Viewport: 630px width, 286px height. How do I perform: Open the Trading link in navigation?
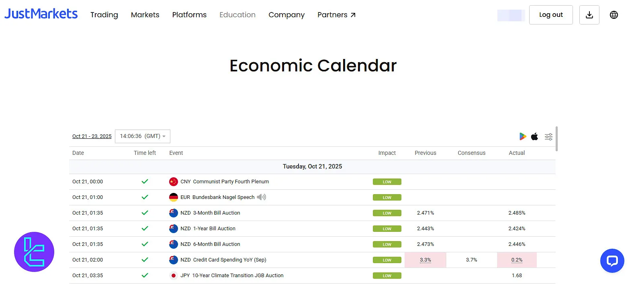[x=104, y=15]
